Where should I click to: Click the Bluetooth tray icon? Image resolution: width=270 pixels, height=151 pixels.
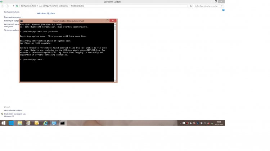198,123
